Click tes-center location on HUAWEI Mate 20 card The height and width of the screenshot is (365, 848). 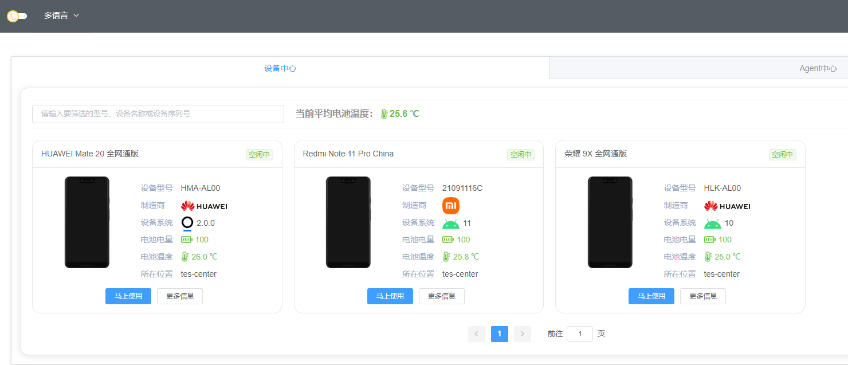[x=199, y=274]
